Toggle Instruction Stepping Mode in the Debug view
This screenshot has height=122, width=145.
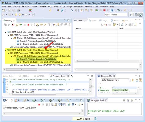54,25
